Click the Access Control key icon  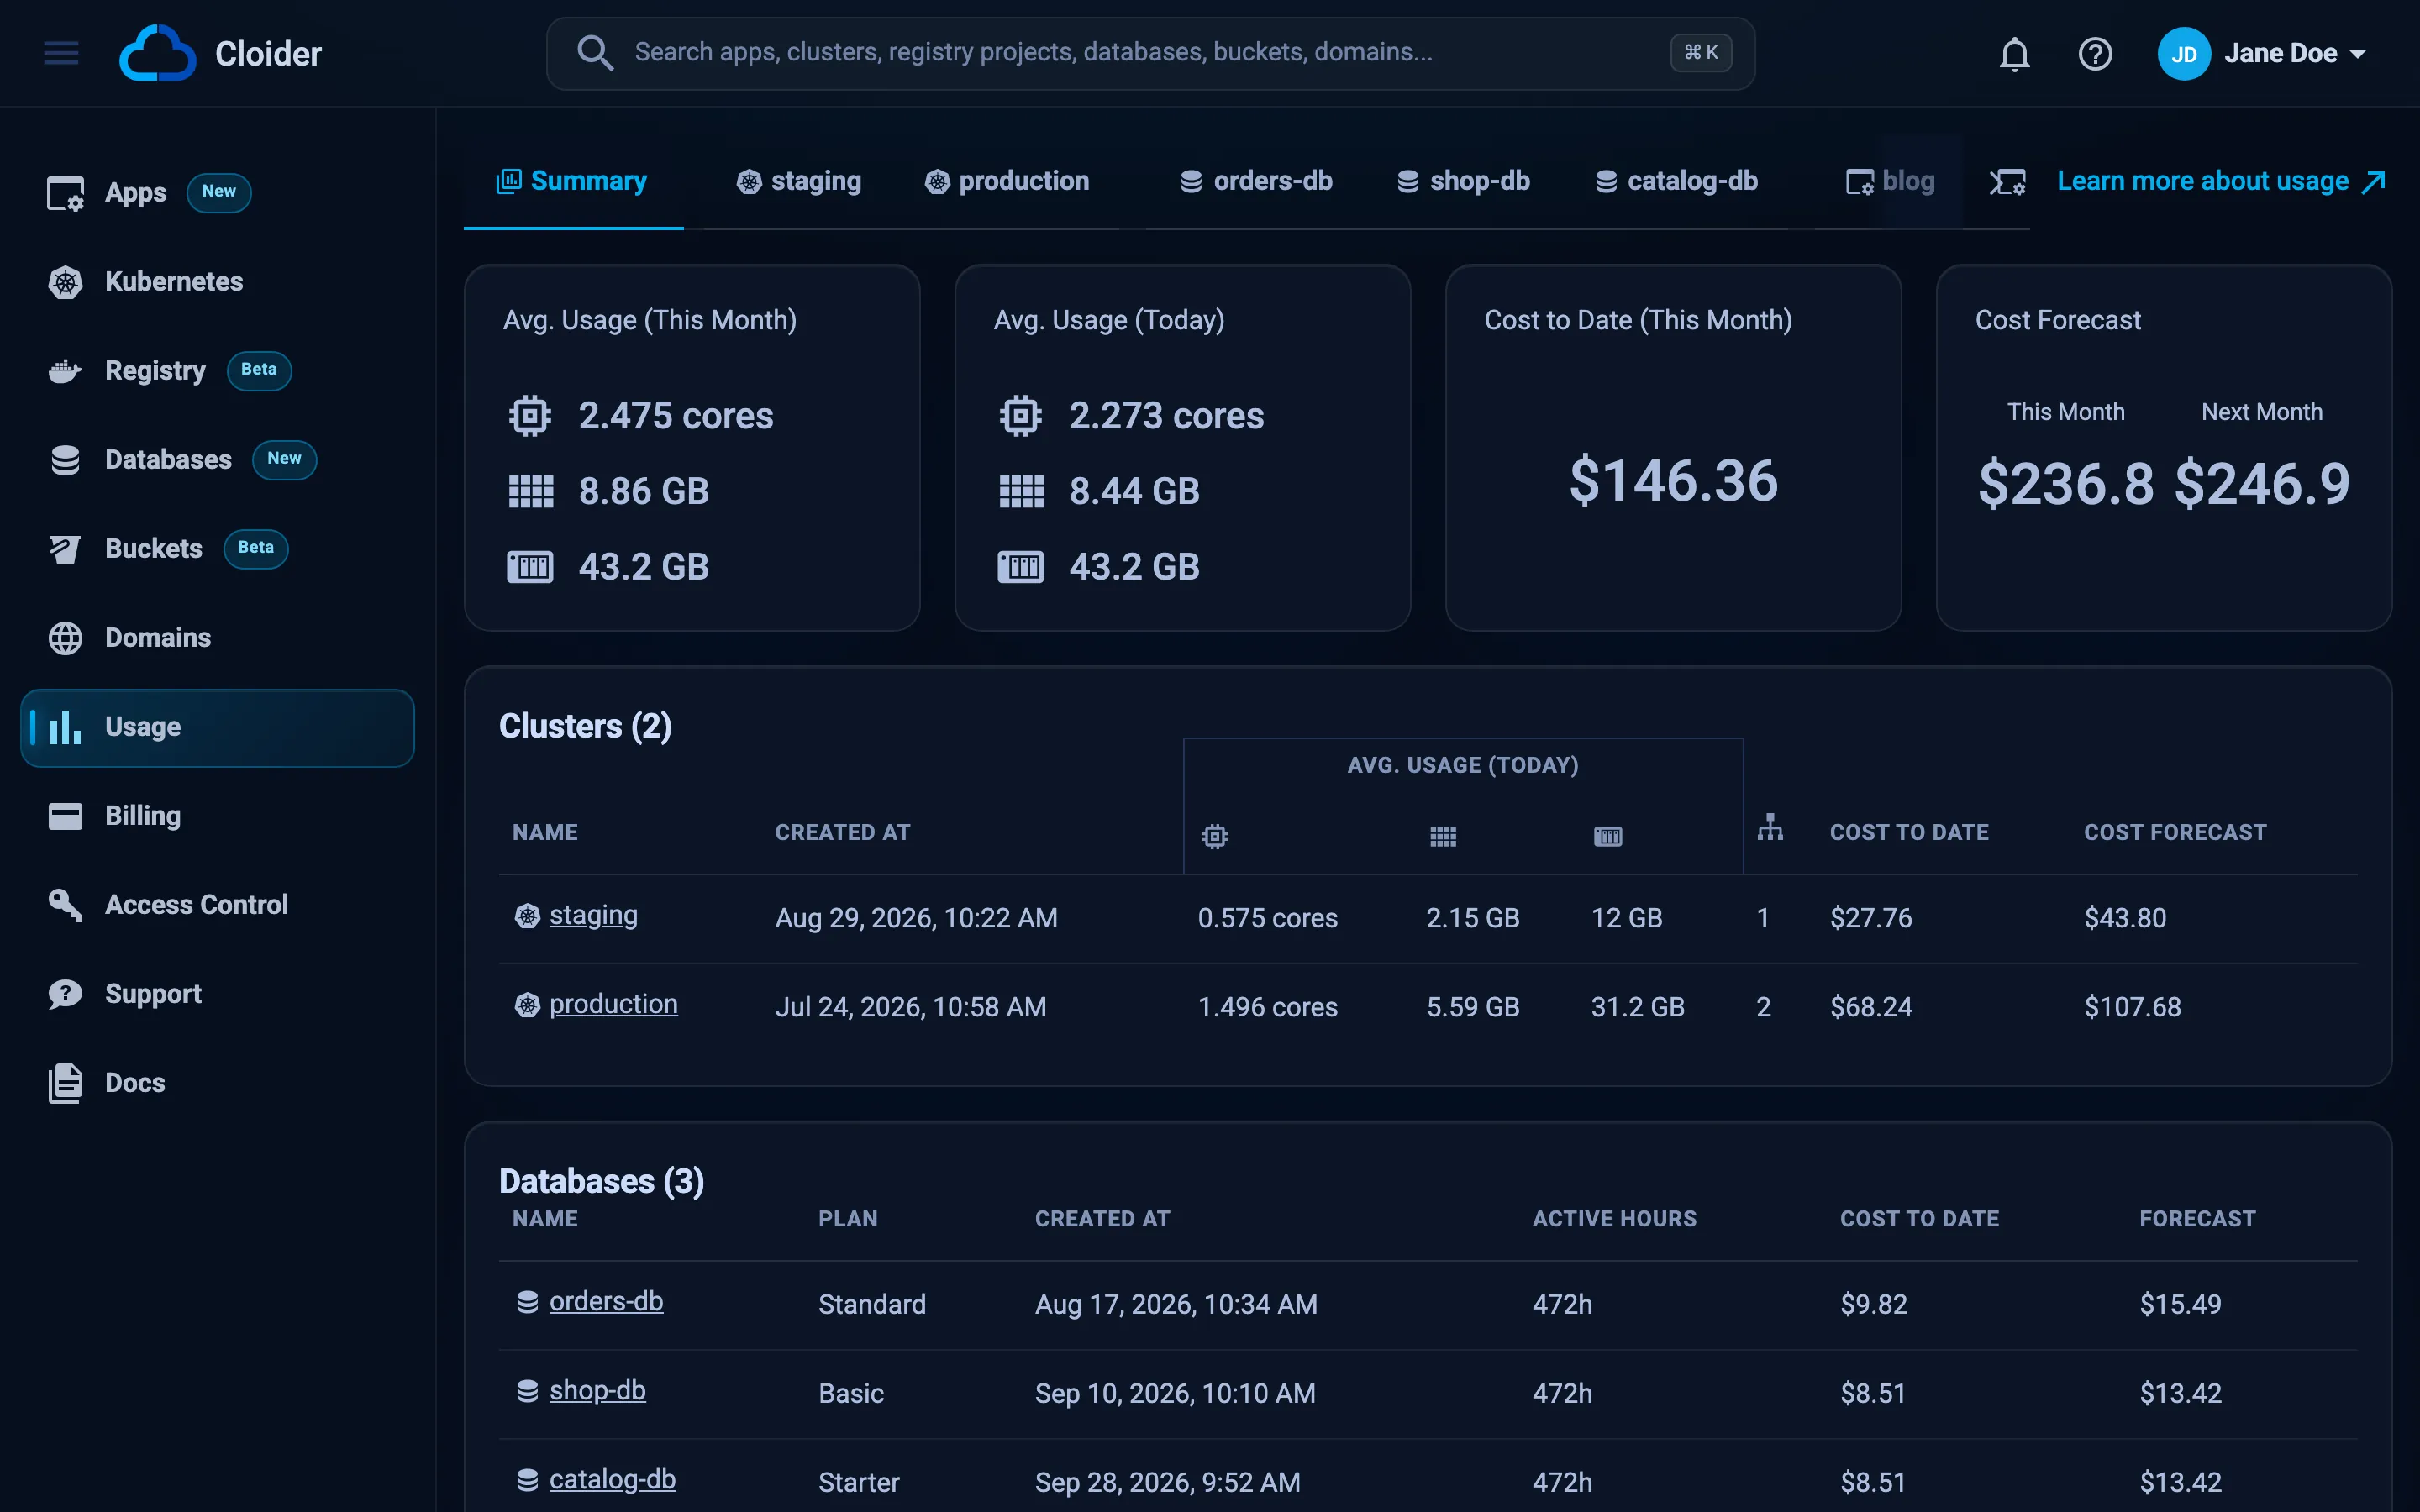[65, 905]
